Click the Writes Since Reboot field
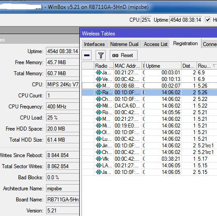 [x=63, y=155]
